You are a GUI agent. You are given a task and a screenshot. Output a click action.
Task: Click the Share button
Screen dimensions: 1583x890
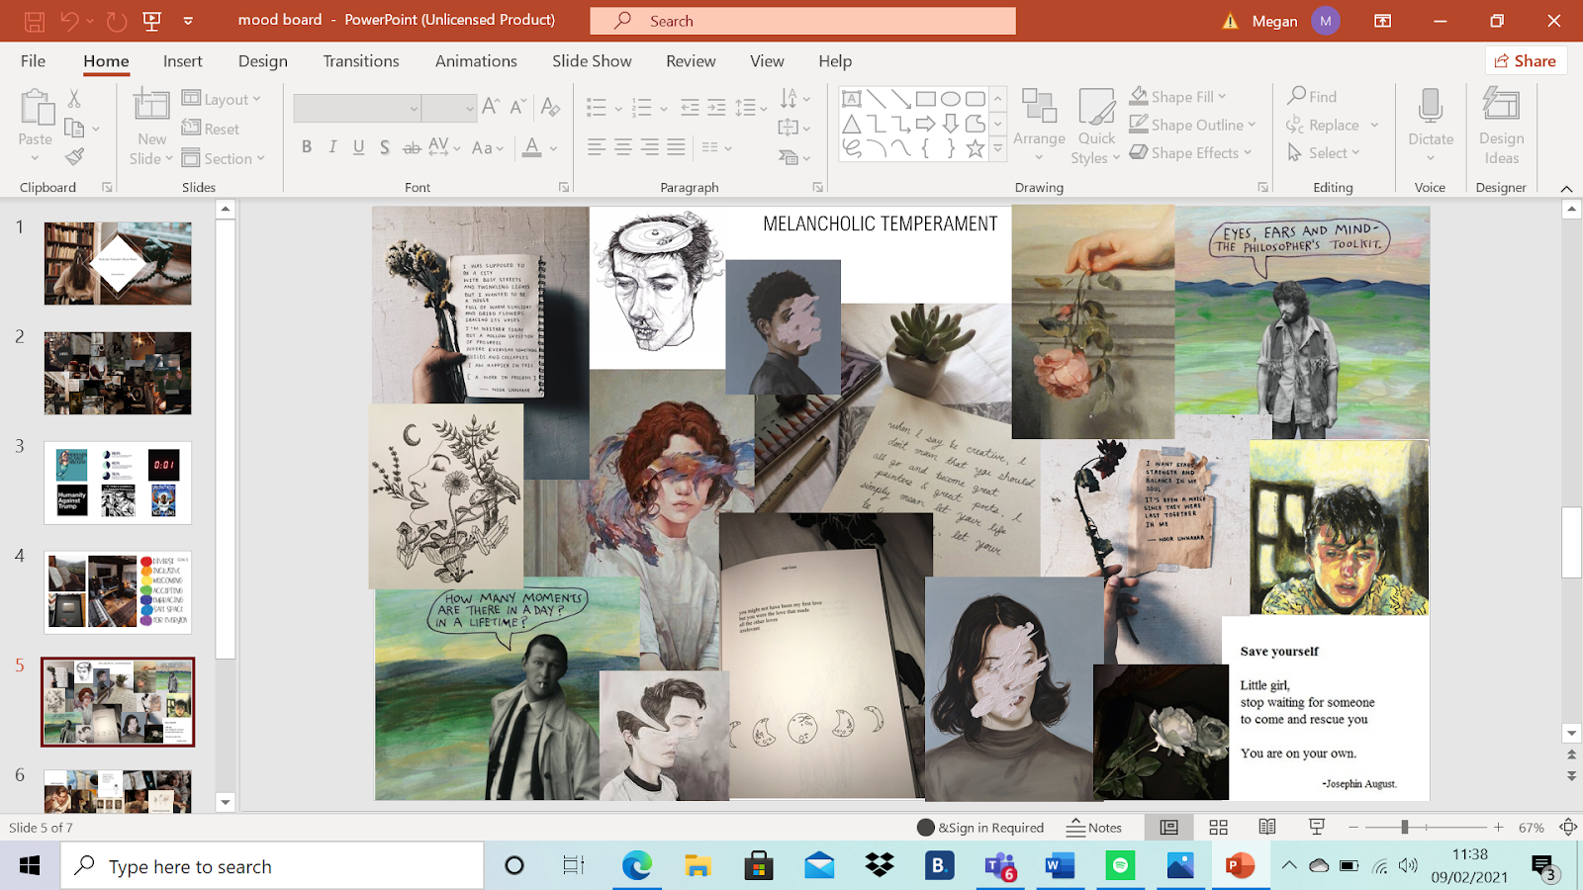1526,61
